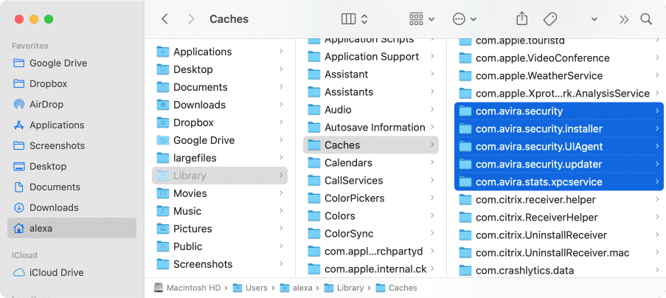Select Dropbox folder in first column
The image size is (666, 298).
coord(220,122)
